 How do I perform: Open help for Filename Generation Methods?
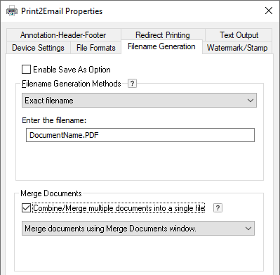132,84
